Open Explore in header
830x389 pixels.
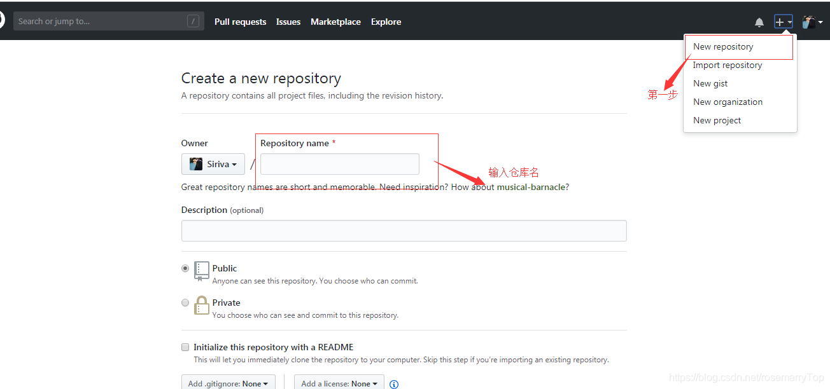[x=386, y=22]
